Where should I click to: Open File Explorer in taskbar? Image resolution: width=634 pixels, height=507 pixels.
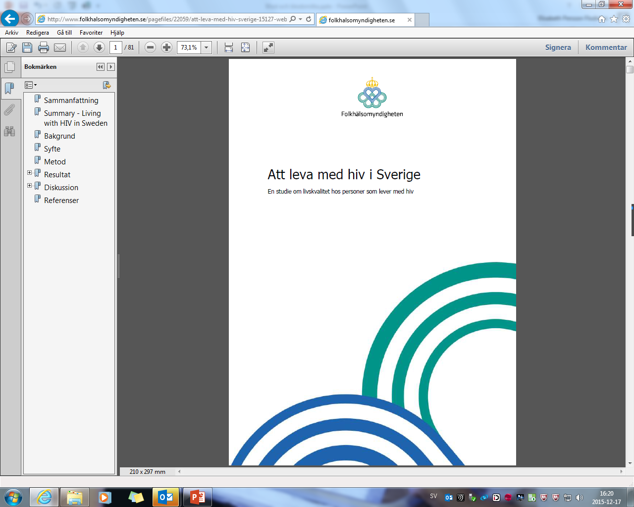[75, 497]
